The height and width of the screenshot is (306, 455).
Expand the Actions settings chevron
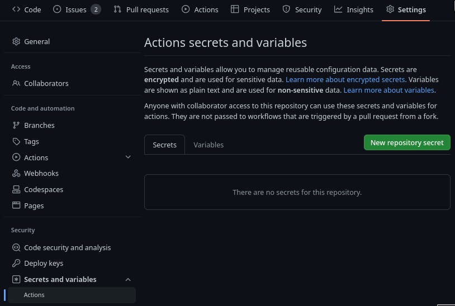128,157
